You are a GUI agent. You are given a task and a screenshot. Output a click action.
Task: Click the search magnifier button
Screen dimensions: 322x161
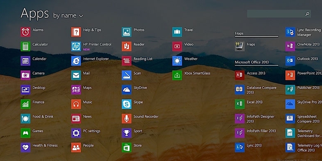tap(307, 14)
